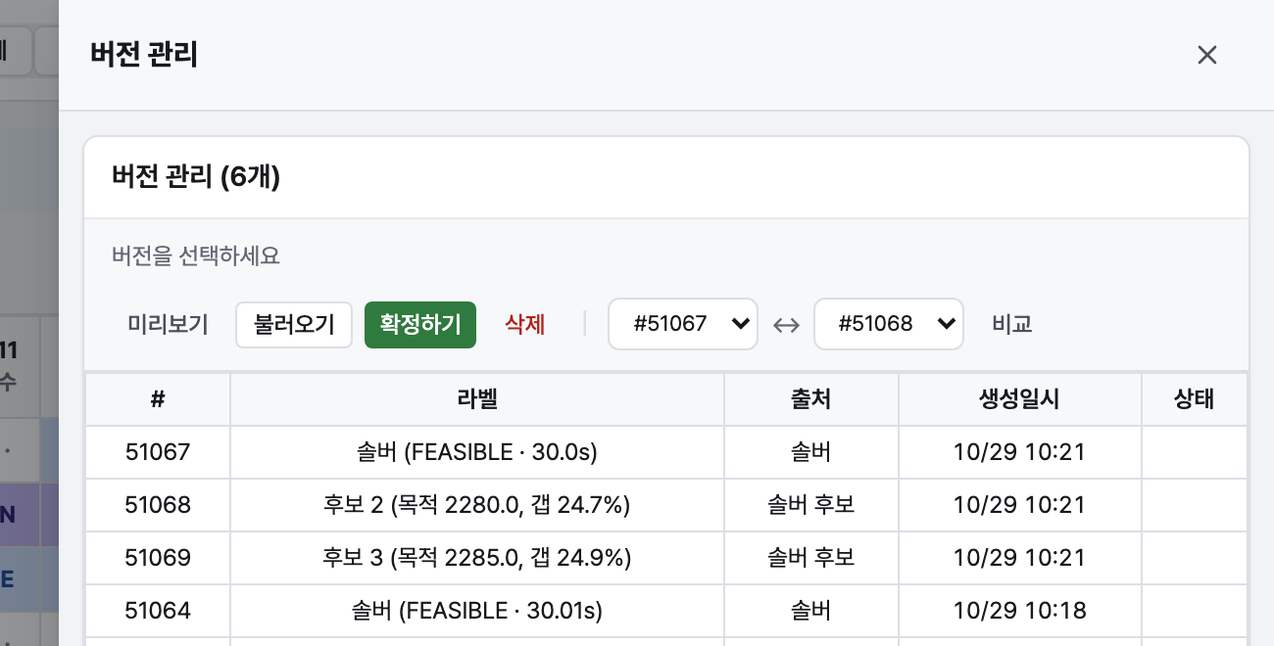Image resolution: width=1274 pixels, height=646 pixels.
Task: Click the green 확정하기 button
Action: pos(420,324)
